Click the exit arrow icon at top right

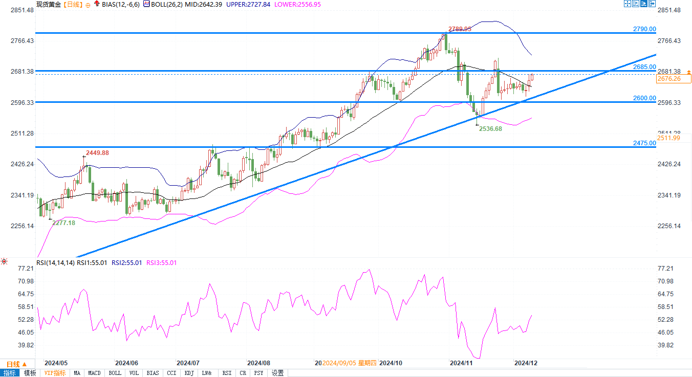point(652,4)
